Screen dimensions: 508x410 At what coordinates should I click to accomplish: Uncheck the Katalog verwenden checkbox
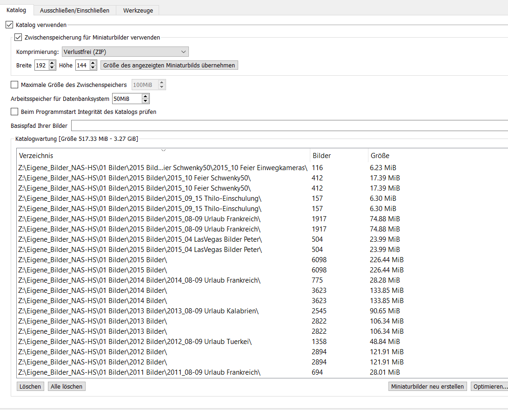point(9,25)
